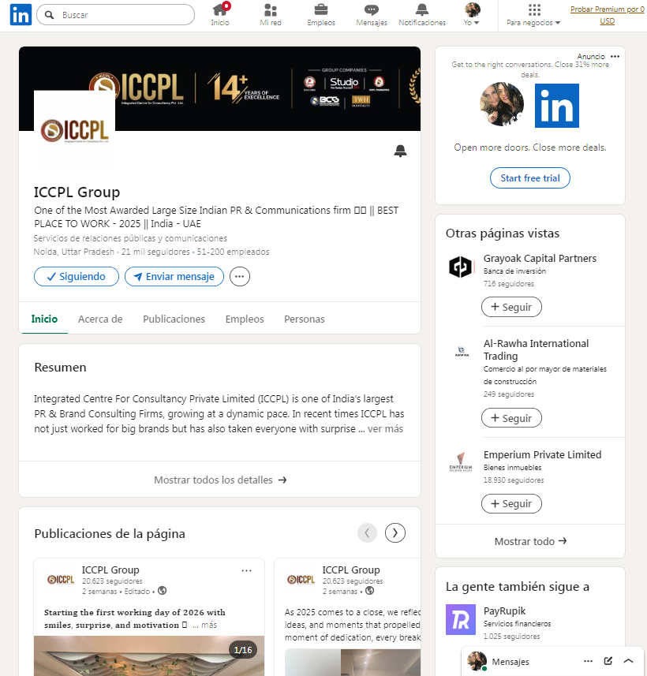Open ICCPL Group name on second post
The image size is (647, 676).
tap(351, 570)
